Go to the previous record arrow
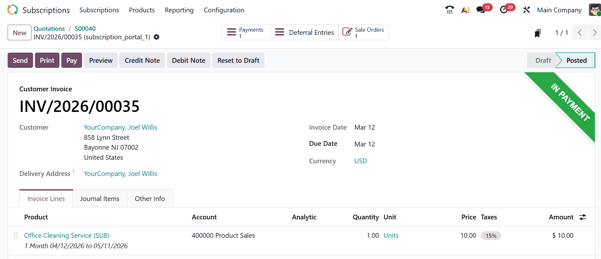The image size is (601, 259). 580,33
